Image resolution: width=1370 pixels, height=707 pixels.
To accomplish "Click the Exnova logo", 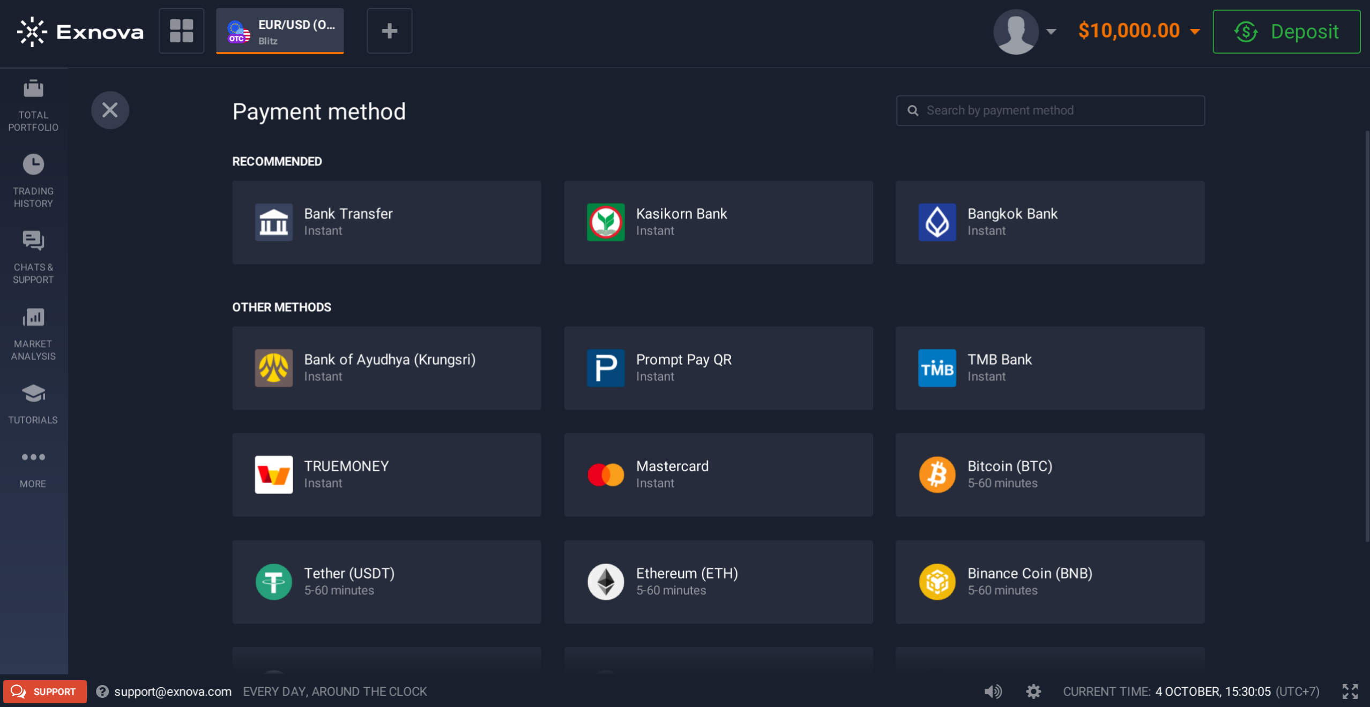I will 80,32.
